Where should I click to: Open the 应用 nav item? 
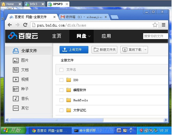tap(106, 36)
